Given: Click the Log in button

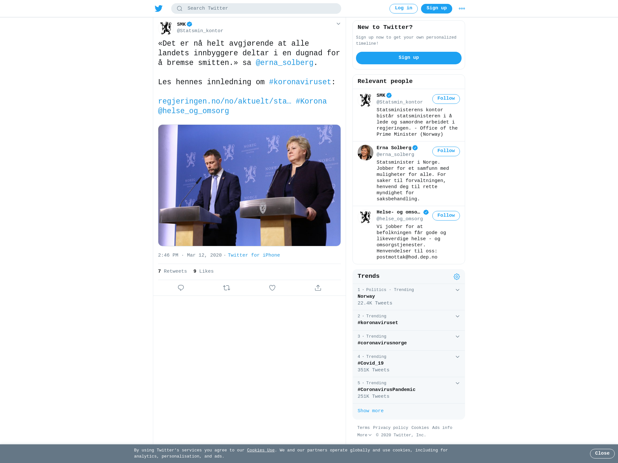Looking at the screenshot, I should [x=403, y=9].
